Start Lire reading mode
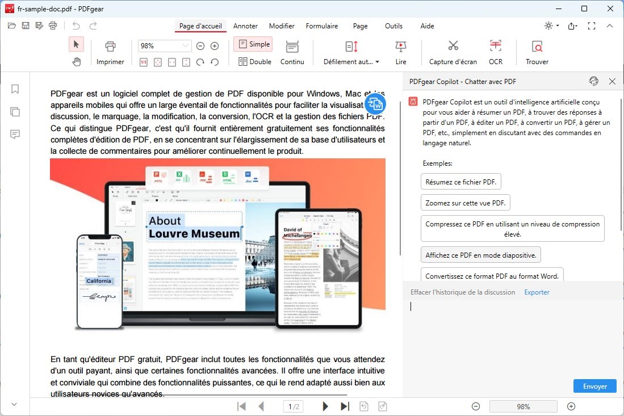The height and width of the screenshot is (416, 624). [401, 52]
